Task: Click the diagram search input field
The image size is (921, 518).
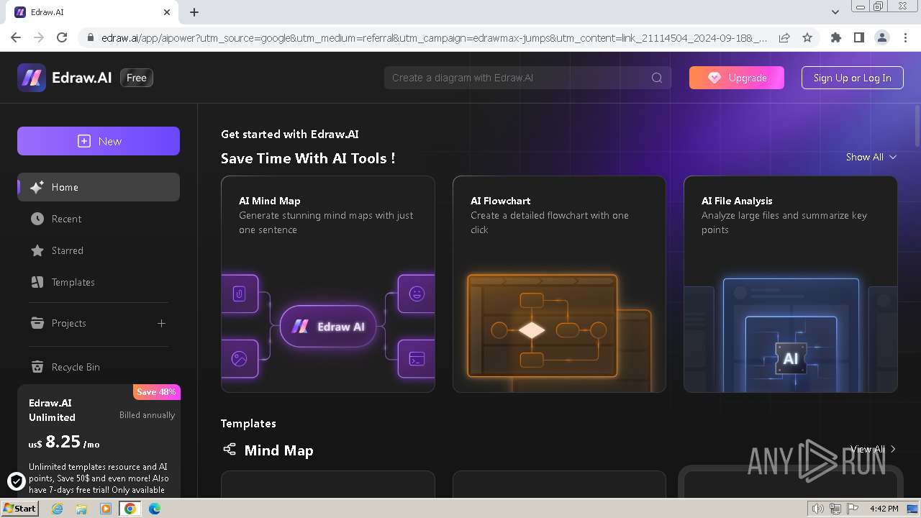Action: click(527, 78)
